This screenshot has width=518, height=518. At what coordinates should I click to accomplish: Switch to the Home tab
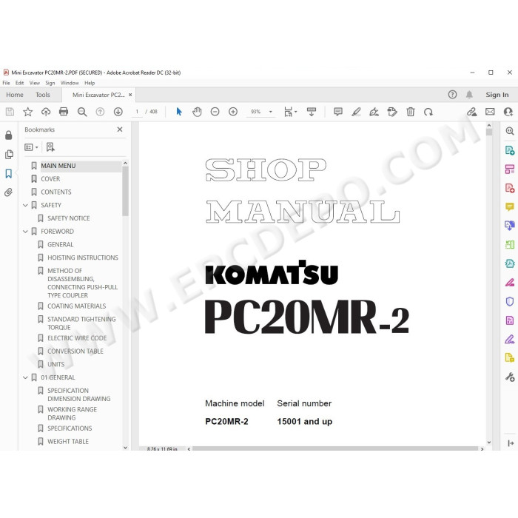tap(15, 95)
